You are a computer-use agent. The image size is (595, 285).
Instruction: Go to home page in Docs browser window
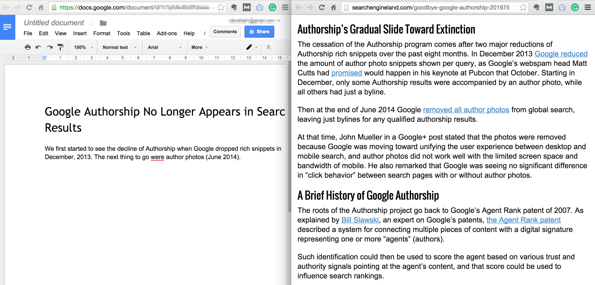[x=41, y=7]
